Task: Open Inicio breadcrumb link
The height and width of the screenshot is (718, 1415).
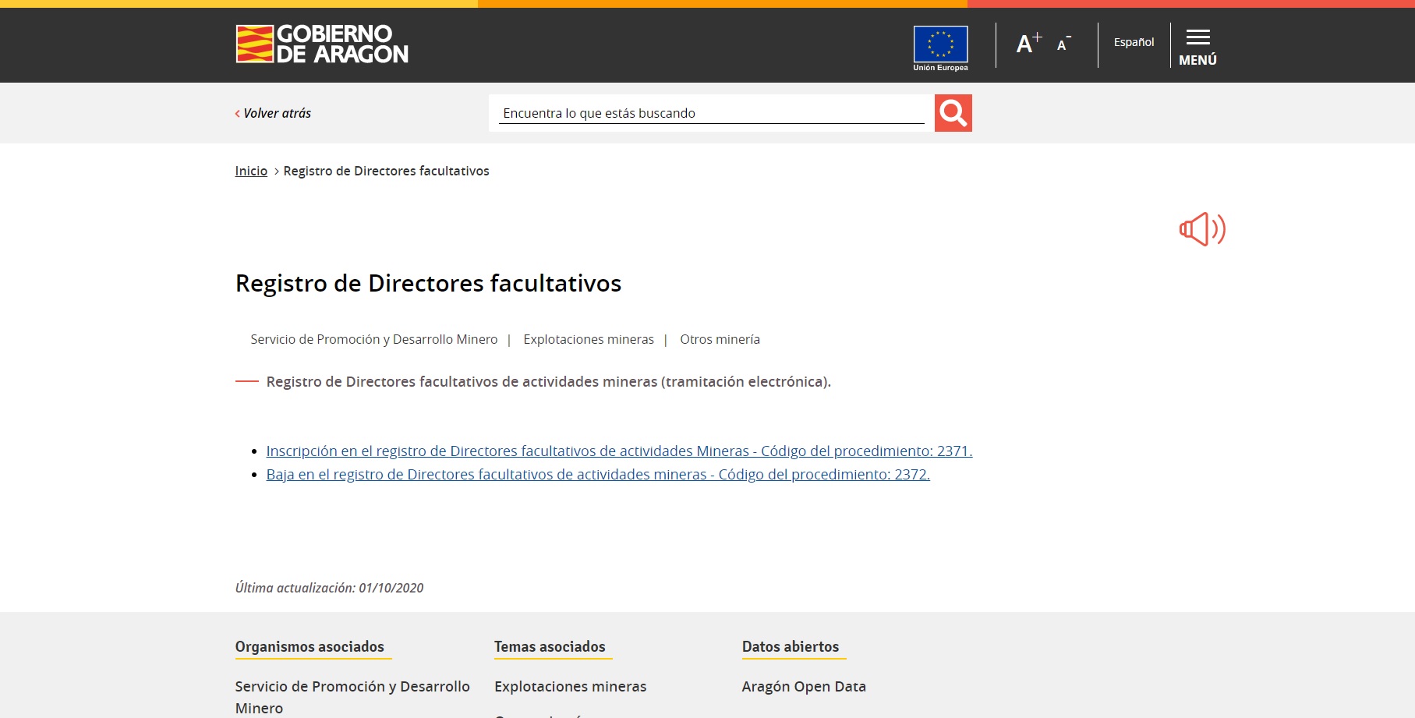Action: pyautogui.click(x=251, y=171)
